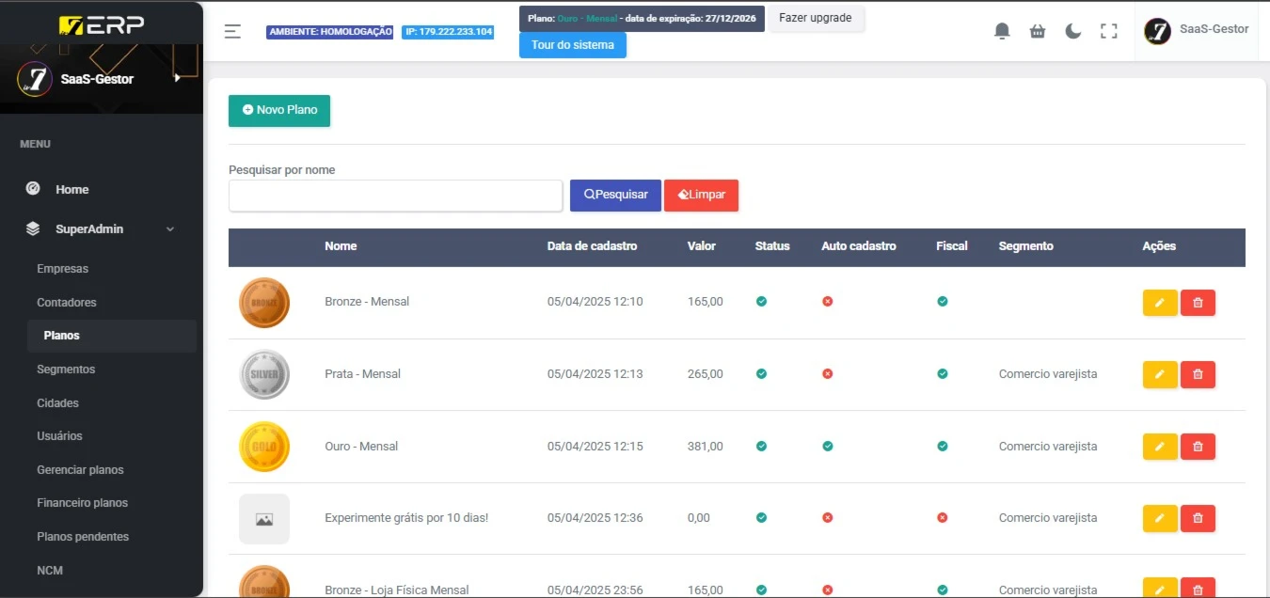Toggle dark mode moon icon
1270x598 pixels.
coord(1073,31)
